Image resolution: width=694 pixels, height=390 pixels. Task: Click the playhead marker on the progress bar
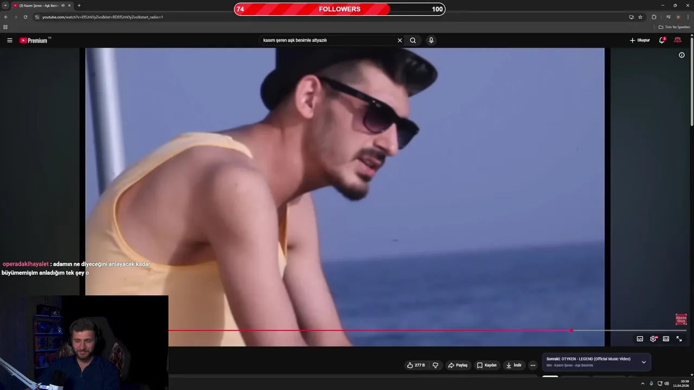coord(571,330)
